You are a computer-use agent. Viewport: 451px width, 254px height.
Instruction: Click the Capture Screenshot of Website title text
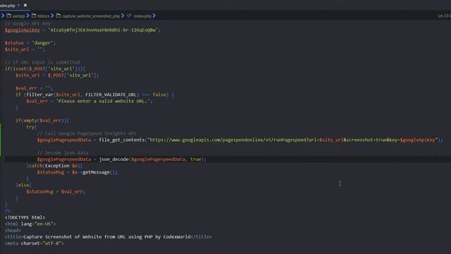pyautogui.click(x=106, y=237)
